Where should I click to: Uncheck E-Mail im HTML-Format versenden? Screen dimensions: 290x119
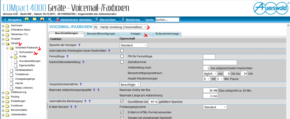pos(122,112)
